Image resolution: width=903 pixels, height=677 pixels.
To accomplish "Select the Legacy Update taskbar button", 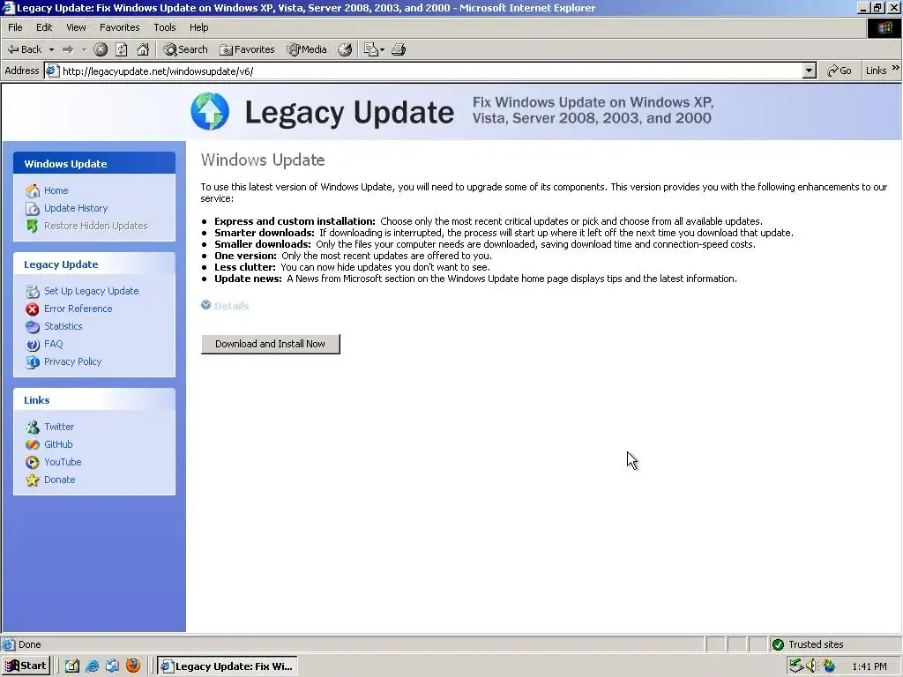I will [228, 666].
